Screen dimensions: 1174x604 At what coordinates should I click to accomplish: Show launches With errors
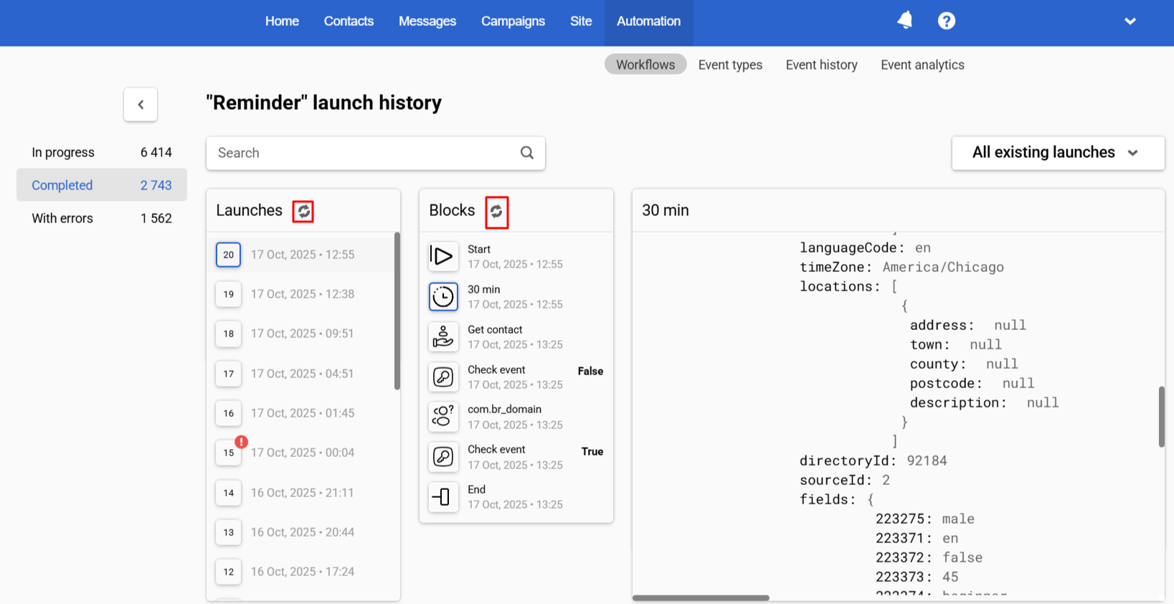tap(102, 218)
